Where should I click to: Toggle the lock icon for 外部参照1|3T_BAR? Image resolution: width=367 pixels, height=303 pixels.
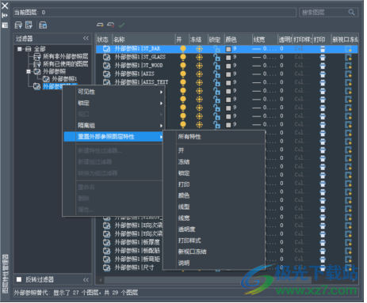tap(216, 49)
